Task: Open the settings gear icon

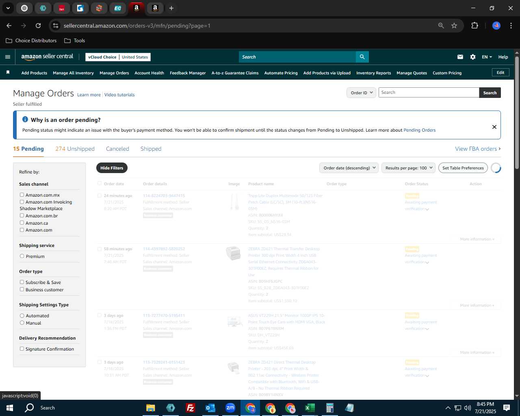Action: 473,57
